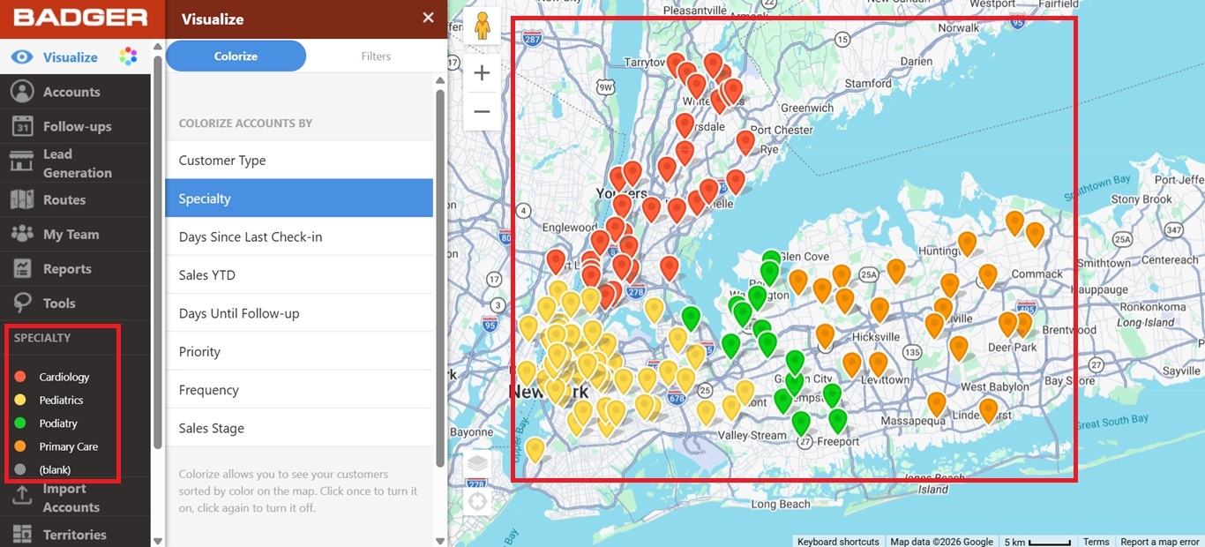
Task: Click the colorful palette icon beside Visualize
Action: [129, 57]
